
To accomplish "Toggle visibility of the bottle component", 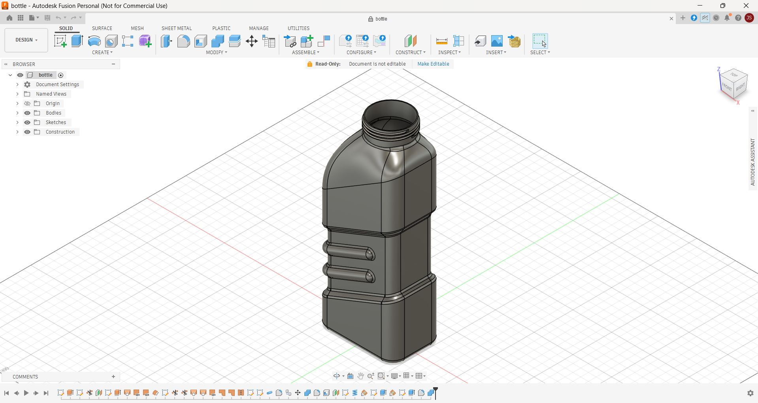I will click(x=20, y=75).
